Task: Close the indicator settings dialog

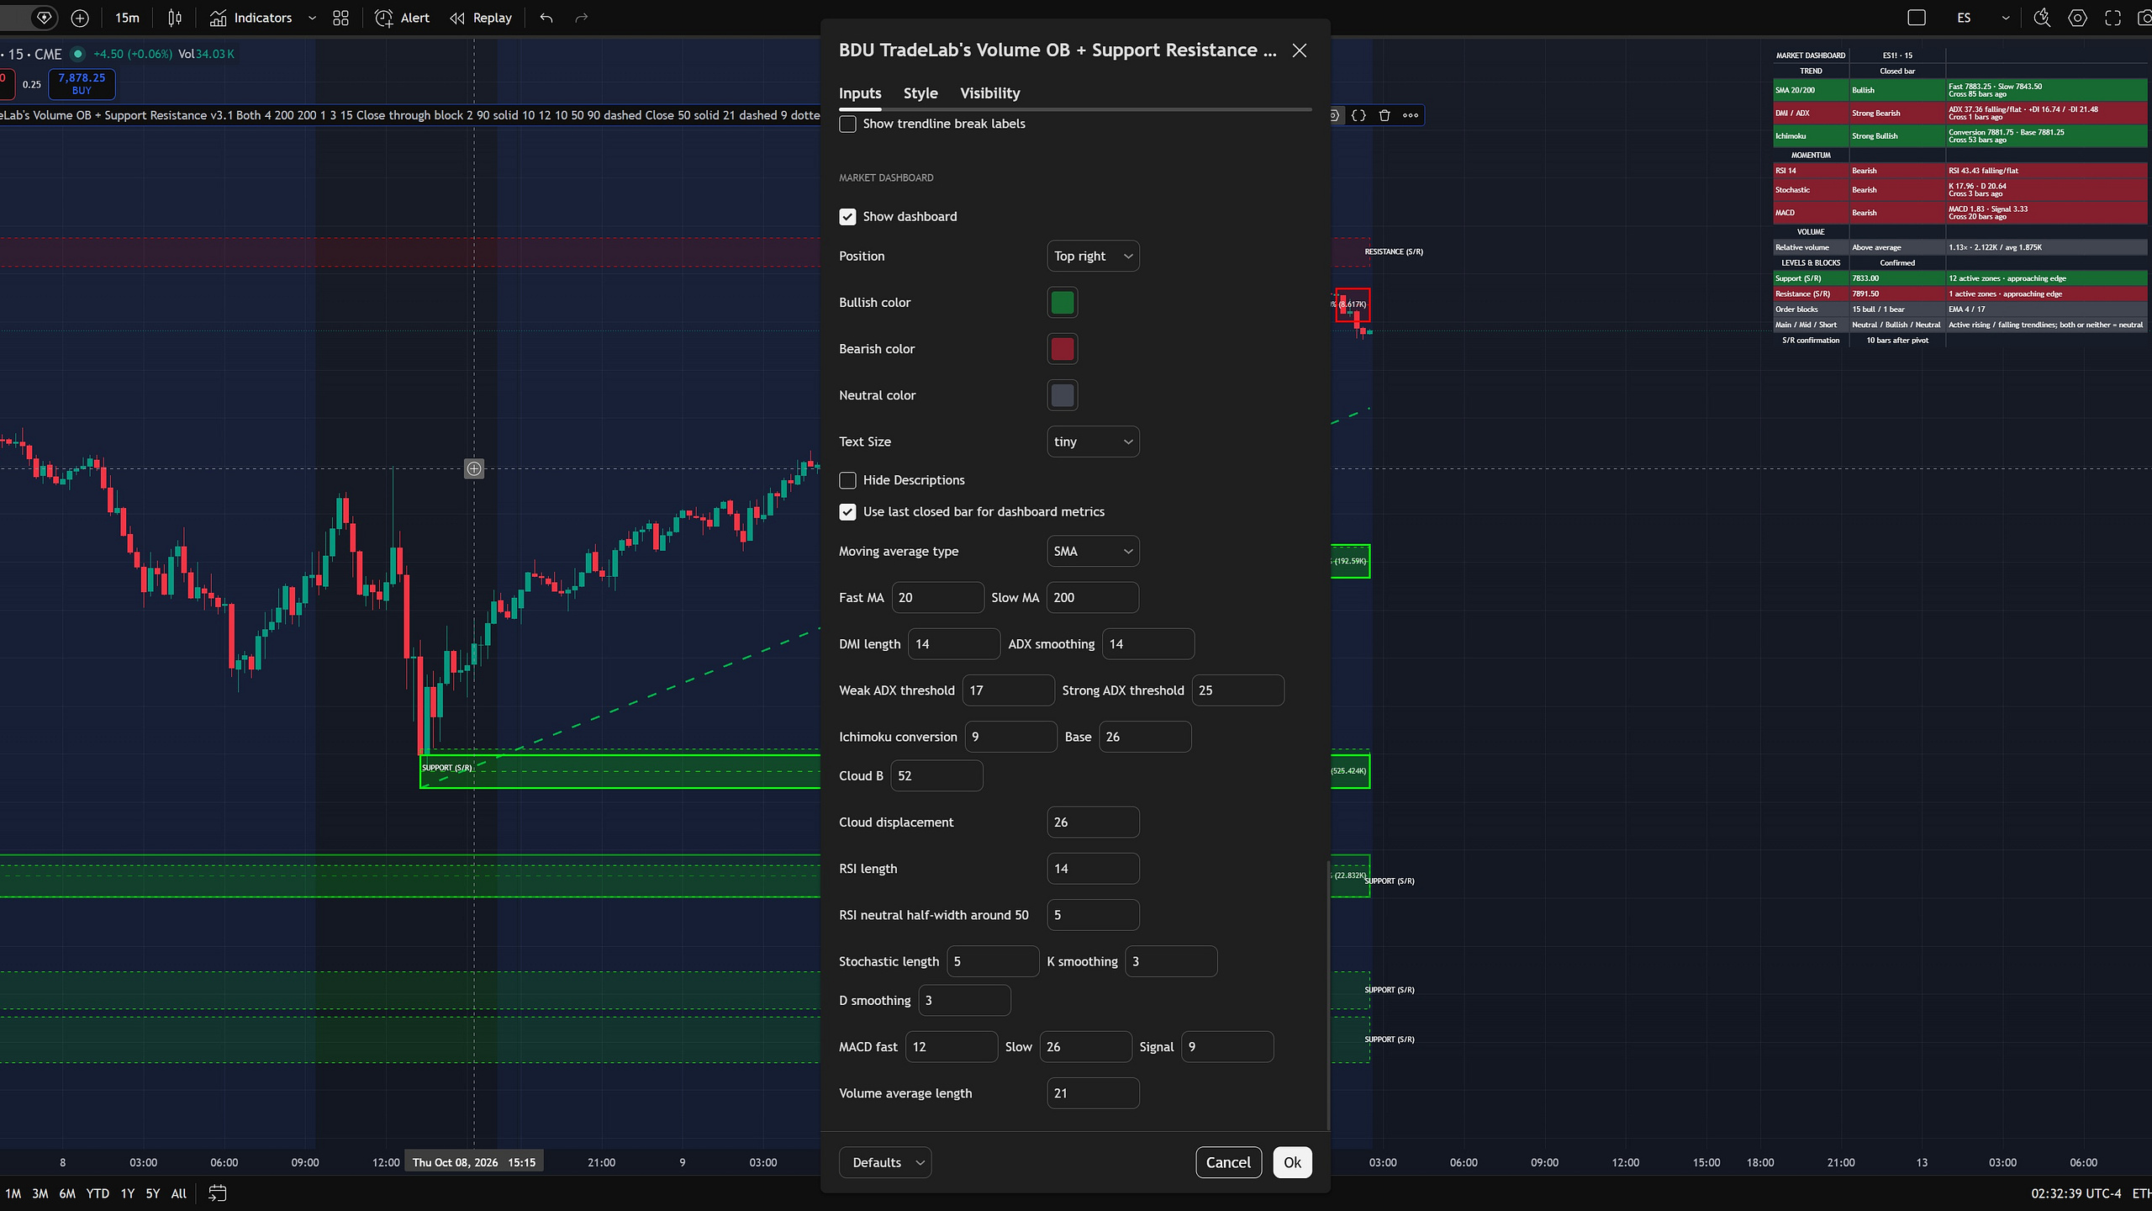Action: [1300, 50]
